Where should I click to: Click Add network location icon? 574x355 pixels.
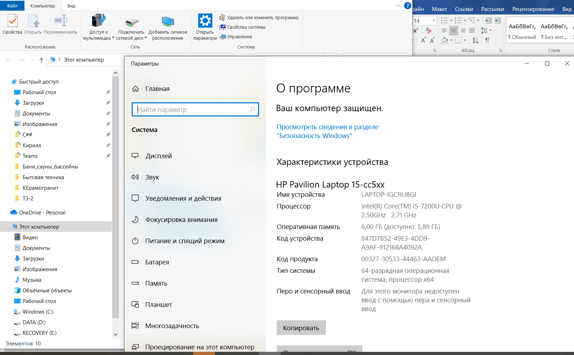[168, 22]
